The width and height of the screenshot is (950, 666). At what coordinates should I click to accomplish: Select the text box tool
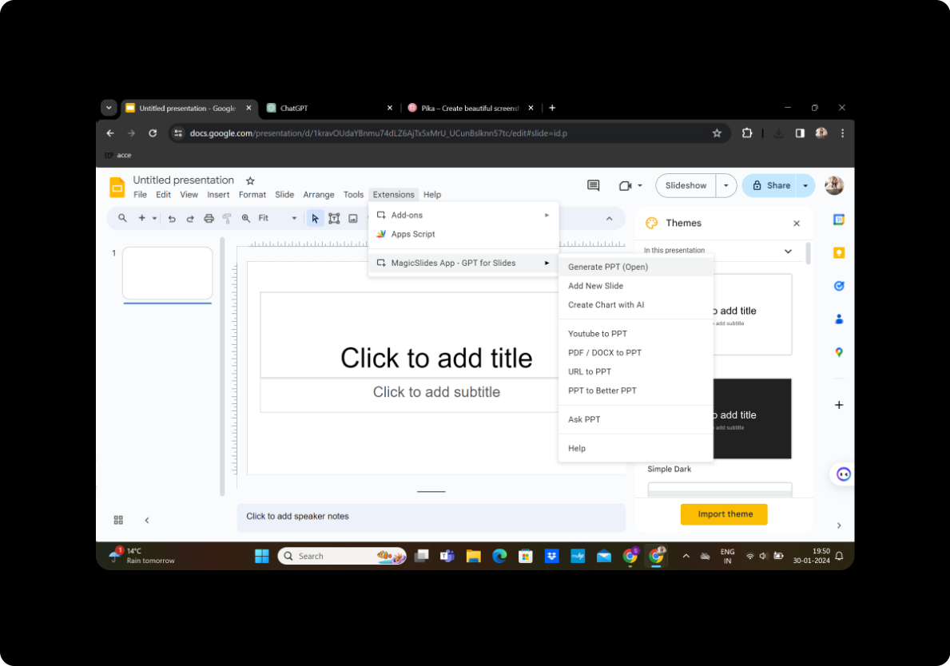[x=334, y=219]
